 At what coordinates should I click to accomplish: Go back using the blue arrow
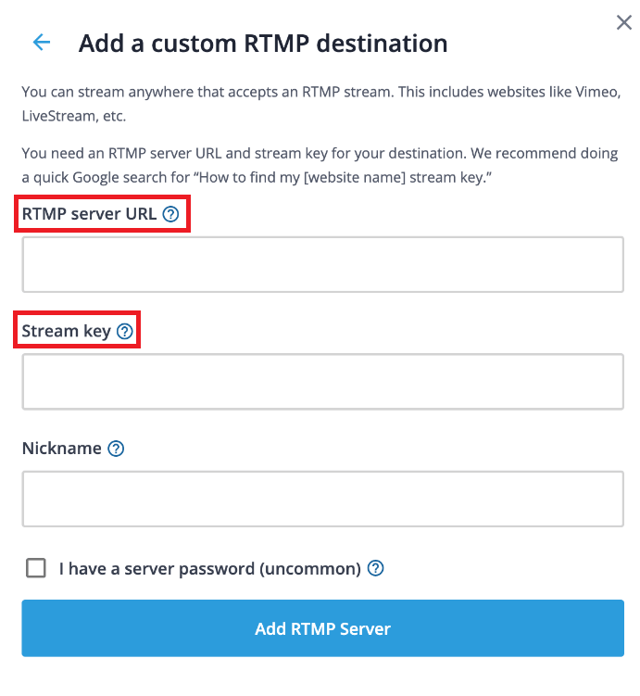[x=42, y=43]
